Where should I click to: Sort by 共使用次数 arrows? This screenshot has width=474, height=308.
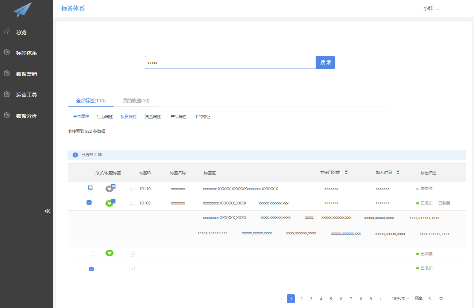pyautogui.click(x=346, y=172)
